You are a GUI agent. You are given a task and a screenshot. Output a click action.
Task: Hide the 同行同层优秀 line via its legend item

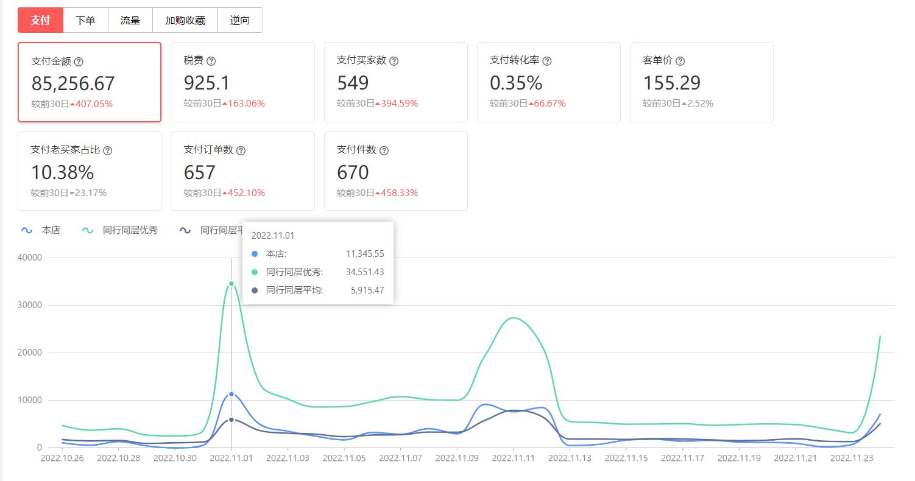[119, 230]
